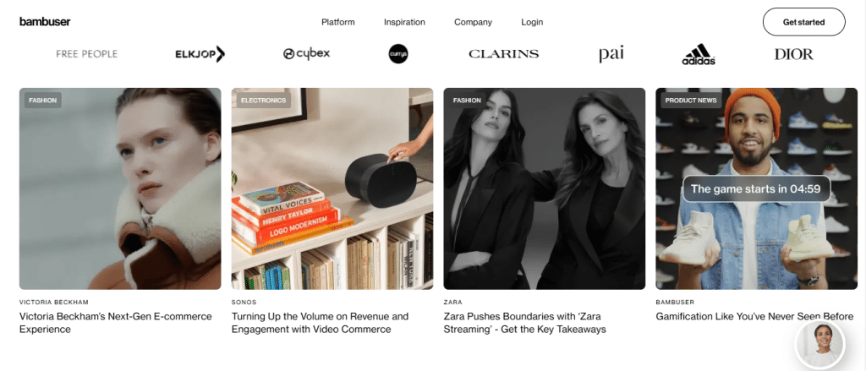Screen dimensions: 866x371
Task: Click the pai brand logo
Action: point(611,54)
